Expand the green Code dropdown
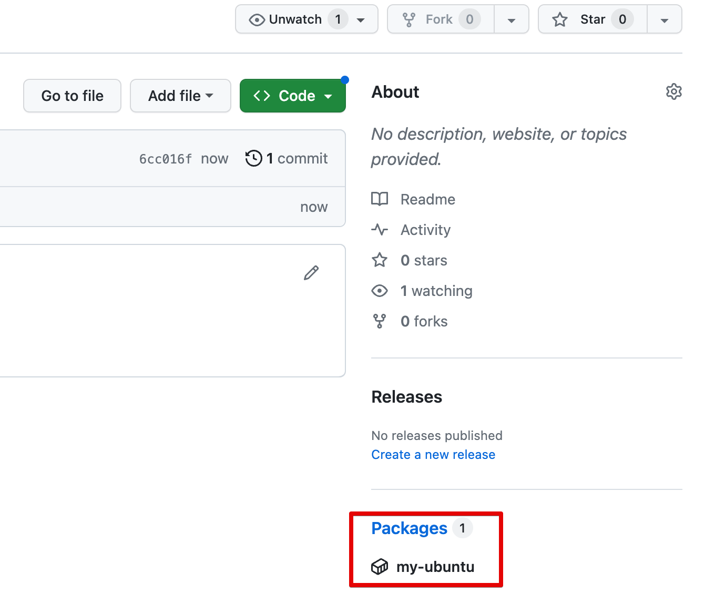Screen dimensions: 715x594 pos(292,96)
